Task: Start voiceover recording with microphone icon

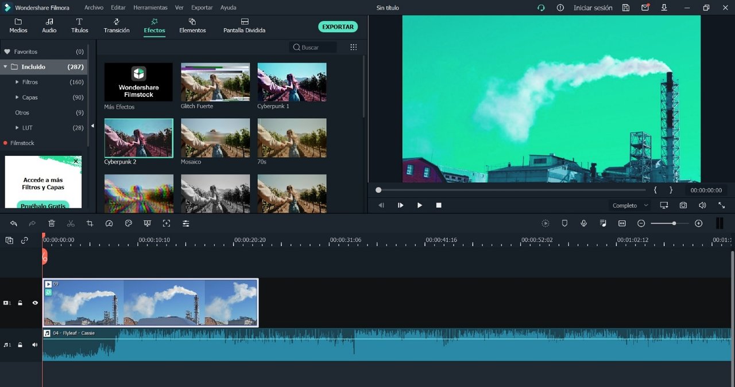Action: click(x=583, y=224)
